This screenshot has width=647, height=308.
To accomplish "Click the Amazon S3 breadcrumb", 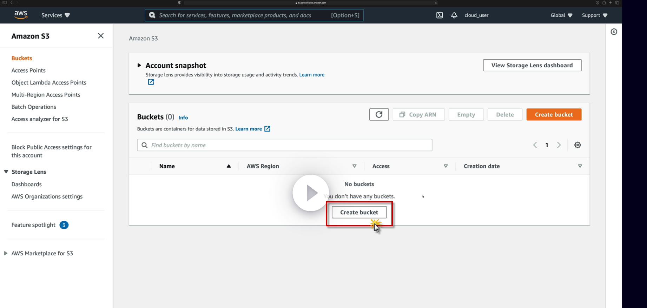I will pos(143,39).
